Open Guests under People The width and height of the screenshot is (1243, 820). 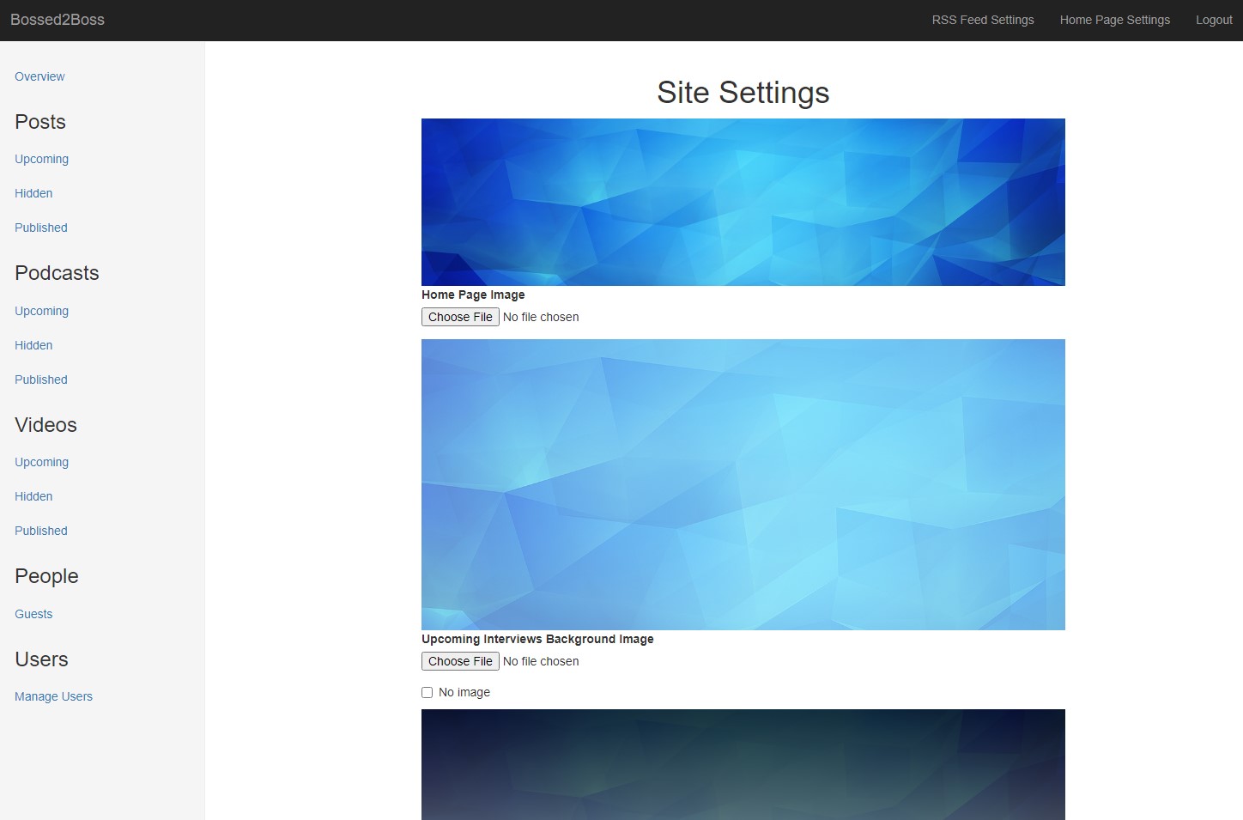(33, 614)
